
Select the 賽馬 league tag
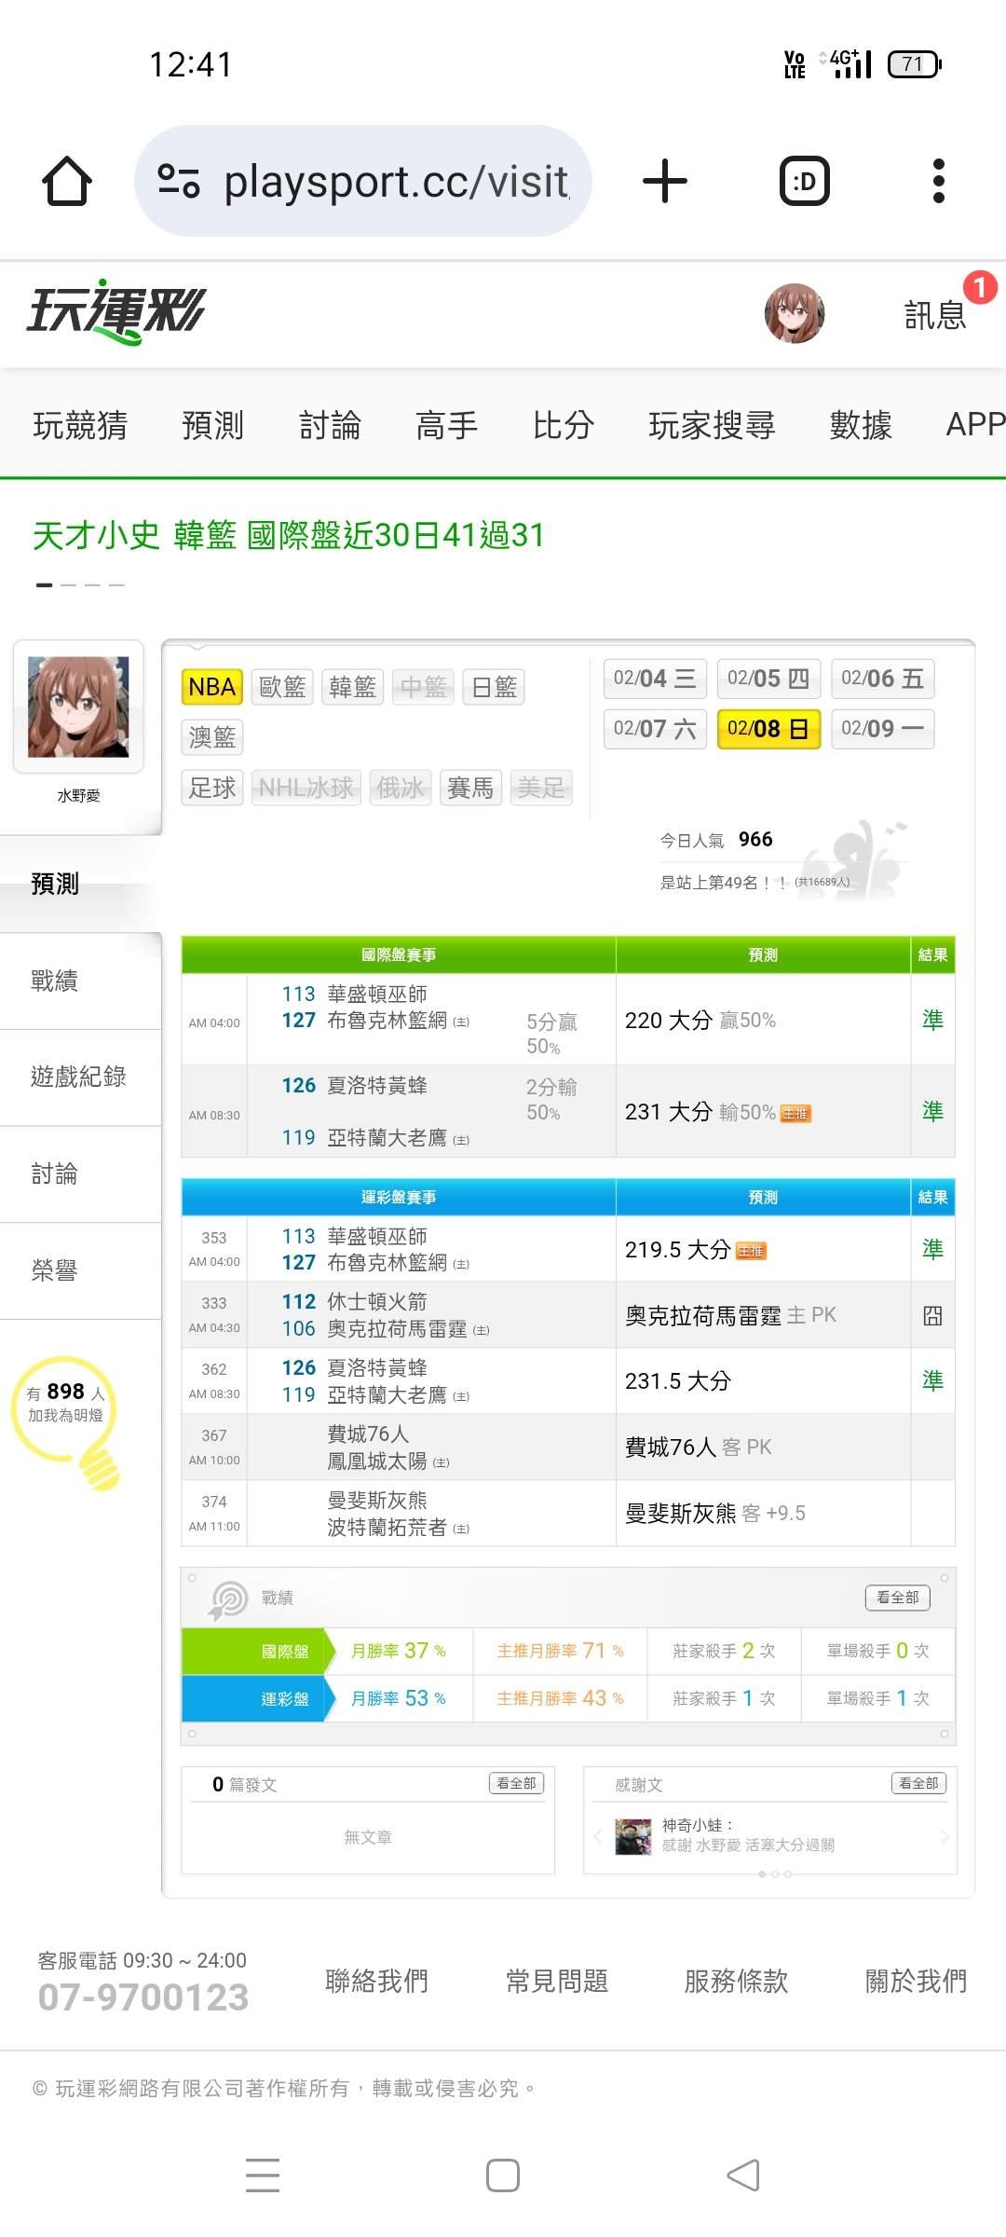470,788
